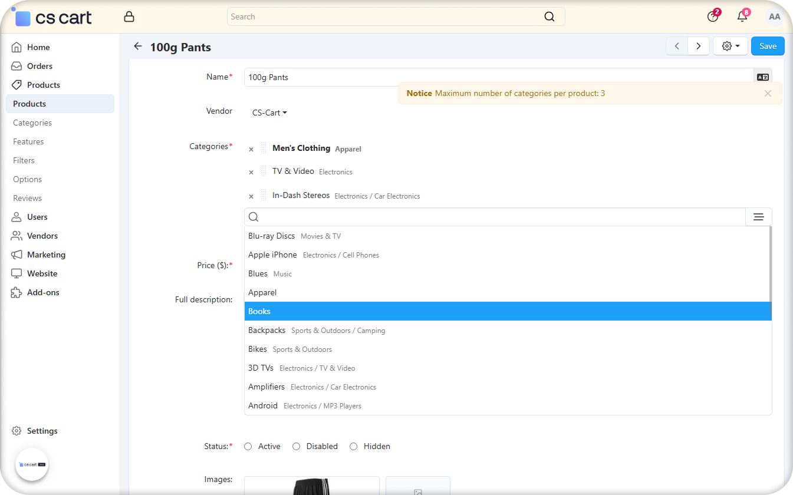Dismiss the maximum categories notice
Screen dimensions: 793x495
767,93
